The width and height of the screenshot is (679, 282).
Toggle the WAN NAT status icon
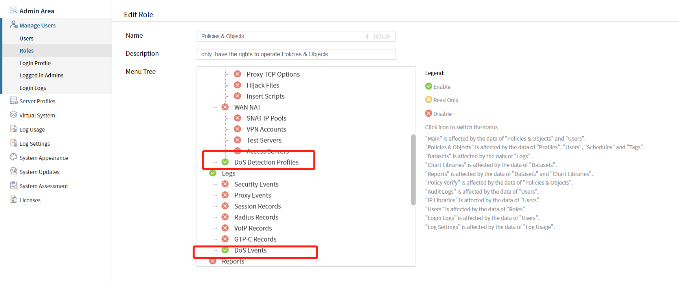tap(225, 107)
